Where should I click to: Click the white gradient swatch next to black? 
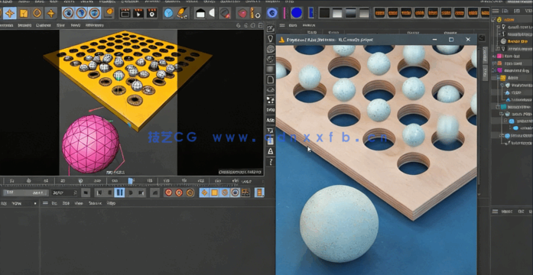(337, 13)
